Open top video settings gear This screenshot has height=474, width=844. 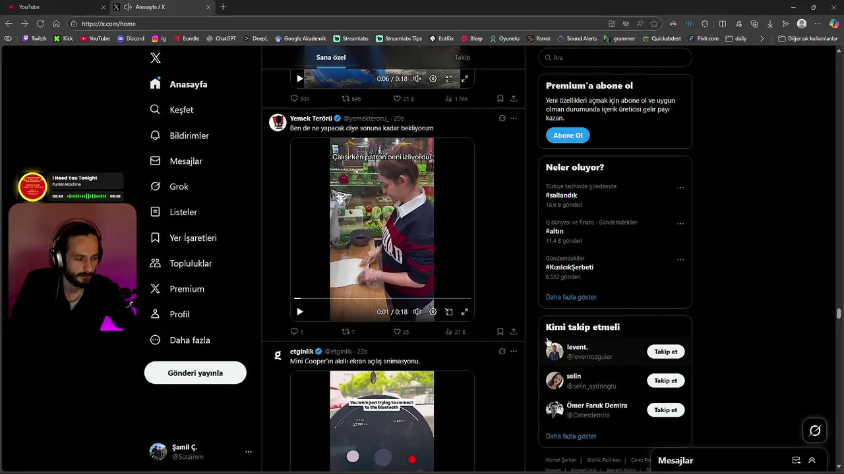(x=433, y=79)
